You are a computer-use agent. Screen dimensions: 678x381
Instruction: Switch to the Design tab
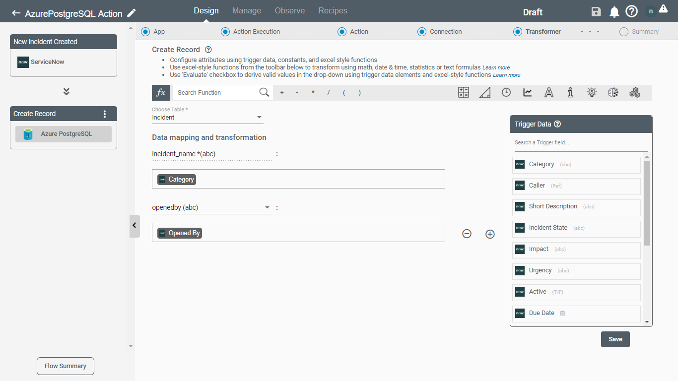[206, 10]
